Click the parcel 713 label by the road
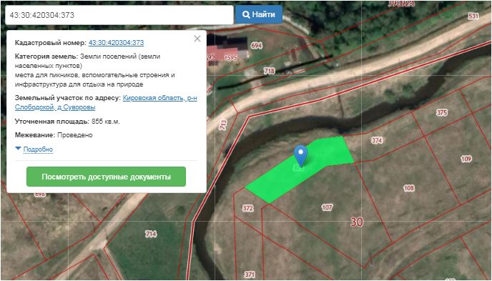Viewport: 492px width, 281px height. [x=223, y=125]
